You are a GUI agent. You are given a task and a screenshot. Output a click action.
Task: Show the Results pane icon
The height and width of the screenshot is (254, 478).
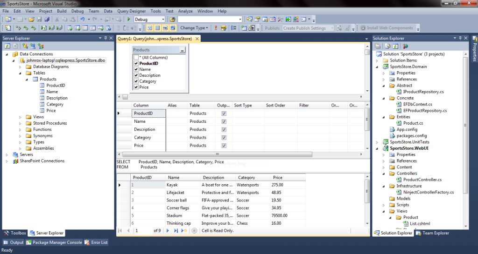tap(173, 28)
